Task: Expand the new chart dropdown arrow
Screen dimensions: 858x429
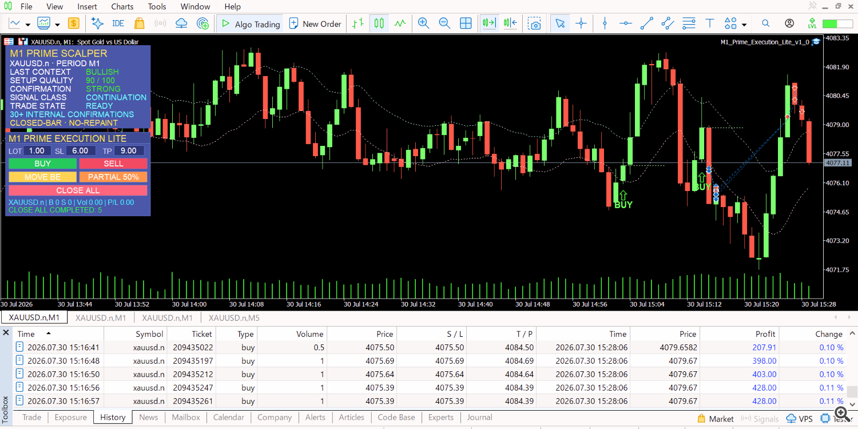Action: [x=28, y=24]
